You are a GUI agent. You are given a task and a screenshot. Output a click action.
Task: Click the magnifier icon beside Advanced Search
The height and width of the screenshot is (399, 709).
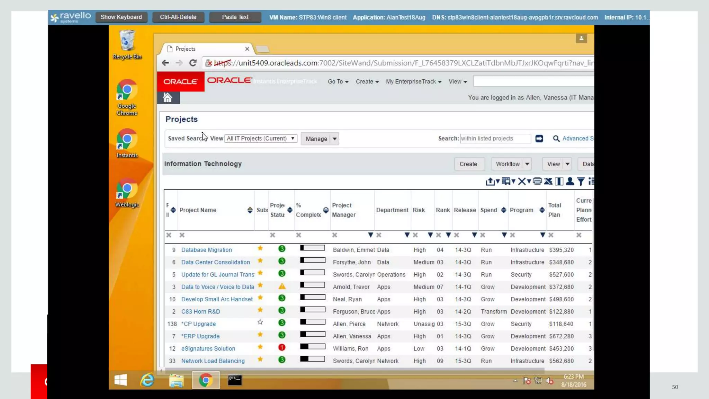[556, 139]
